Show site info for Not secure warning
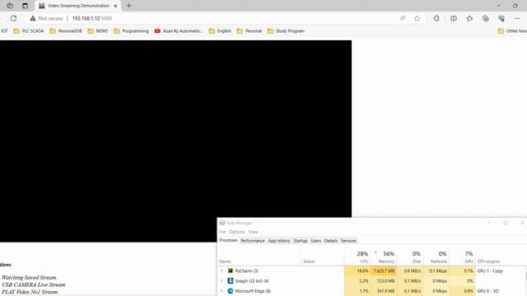The height and width of the screenshot is (296, 527). [46, 18]
